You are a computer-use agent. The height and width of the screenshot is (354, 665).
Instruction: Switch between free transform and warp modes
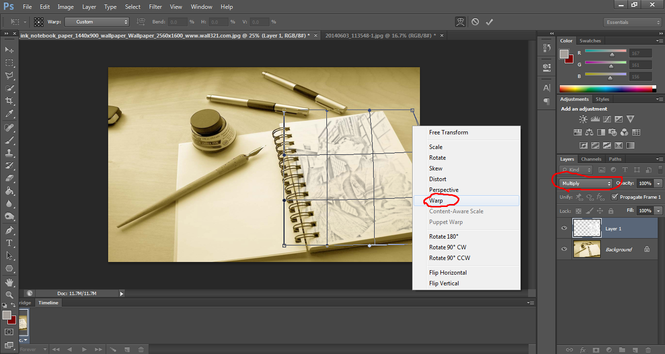pos(460,22)
